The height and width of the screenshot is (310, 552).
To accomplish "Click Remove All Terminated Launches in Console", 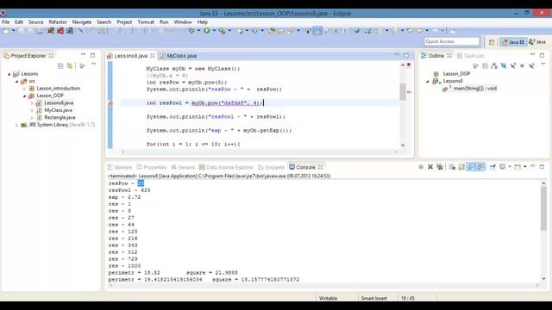I will click(x=440, y=167).
